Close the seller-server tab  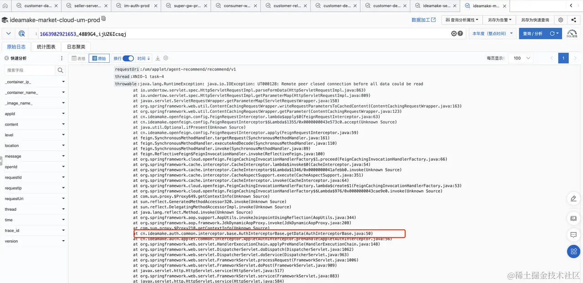click(x=106, y=6)
